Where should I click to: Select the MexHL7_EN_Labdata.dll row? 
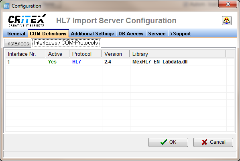120,62
